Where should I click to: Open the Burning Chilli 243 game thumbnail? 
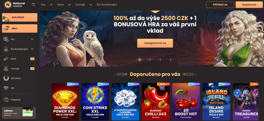tap(156, 102)
